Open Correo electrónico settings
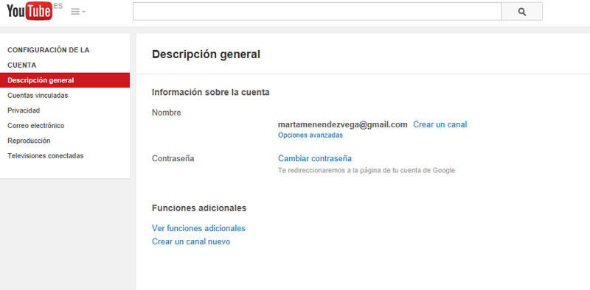 (x=35, y=125)
